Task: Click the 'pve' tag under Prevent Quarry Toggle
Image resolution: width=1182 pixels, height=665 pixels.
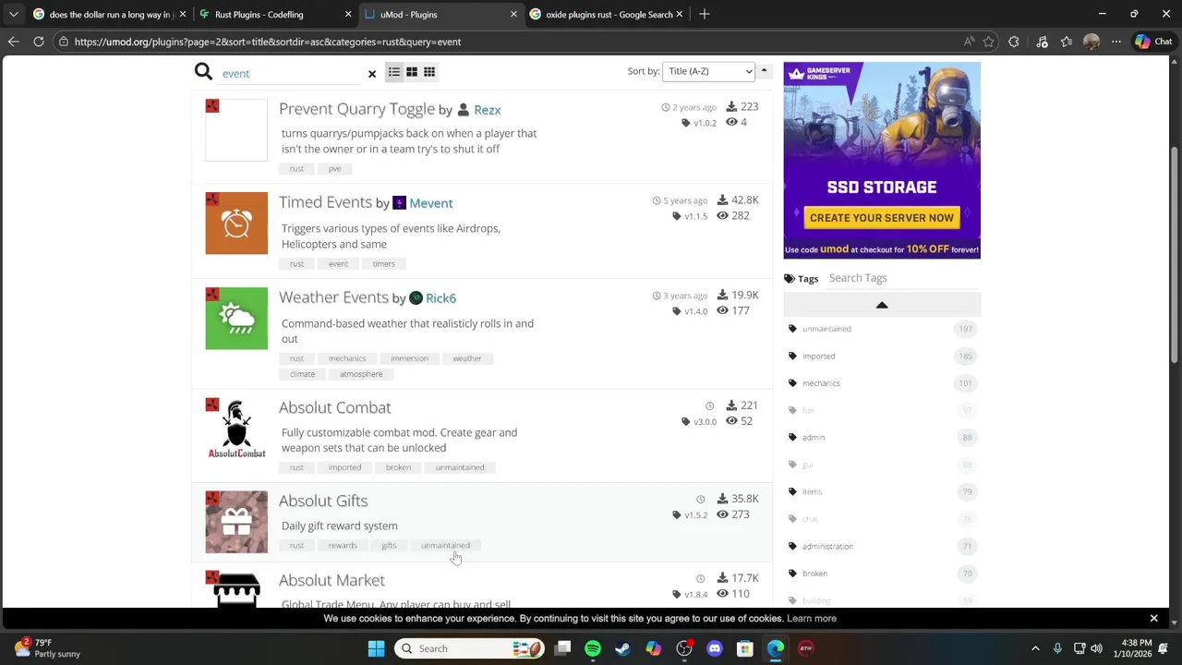Action: [334, 168]
